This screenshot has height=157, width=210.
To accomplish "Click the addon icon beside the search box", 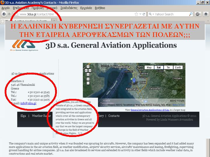I will click(x=198, y=14).
